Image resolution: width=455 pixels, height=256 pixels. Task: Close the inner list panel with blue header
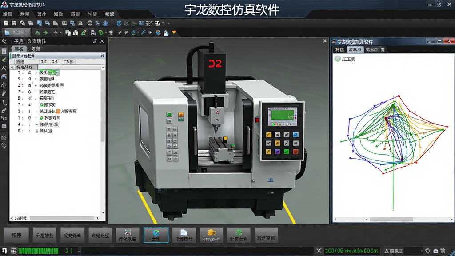[103, 56]
